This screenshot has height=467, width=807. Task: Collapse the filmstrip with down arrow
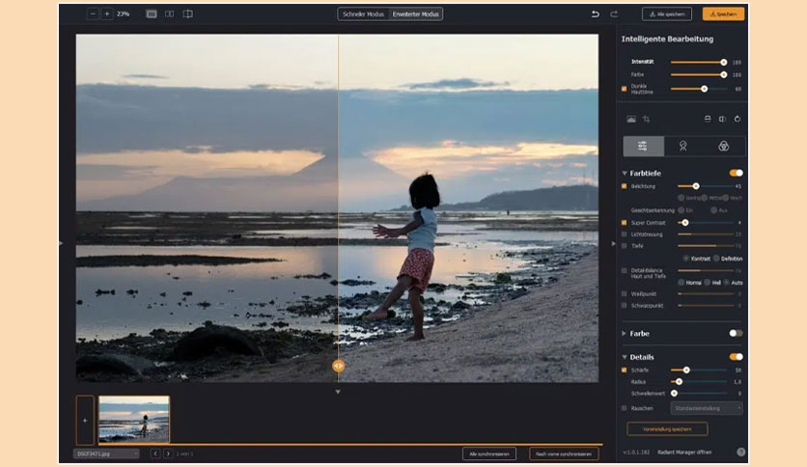click(x=338, y=392)
